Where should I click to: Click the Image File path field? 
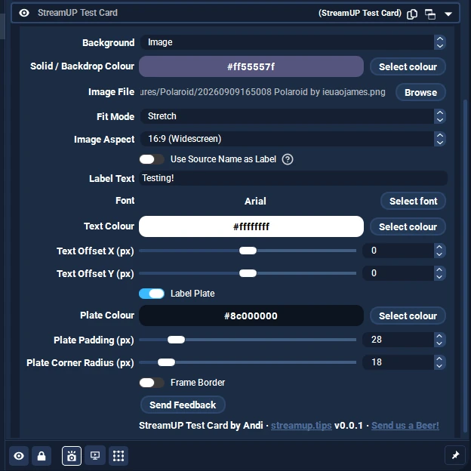[x=263, y=92]
